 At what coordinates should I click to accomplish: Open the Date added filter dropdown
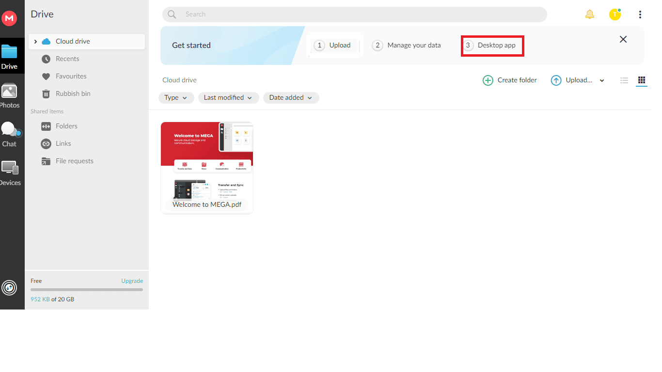[x=291, y=98]
